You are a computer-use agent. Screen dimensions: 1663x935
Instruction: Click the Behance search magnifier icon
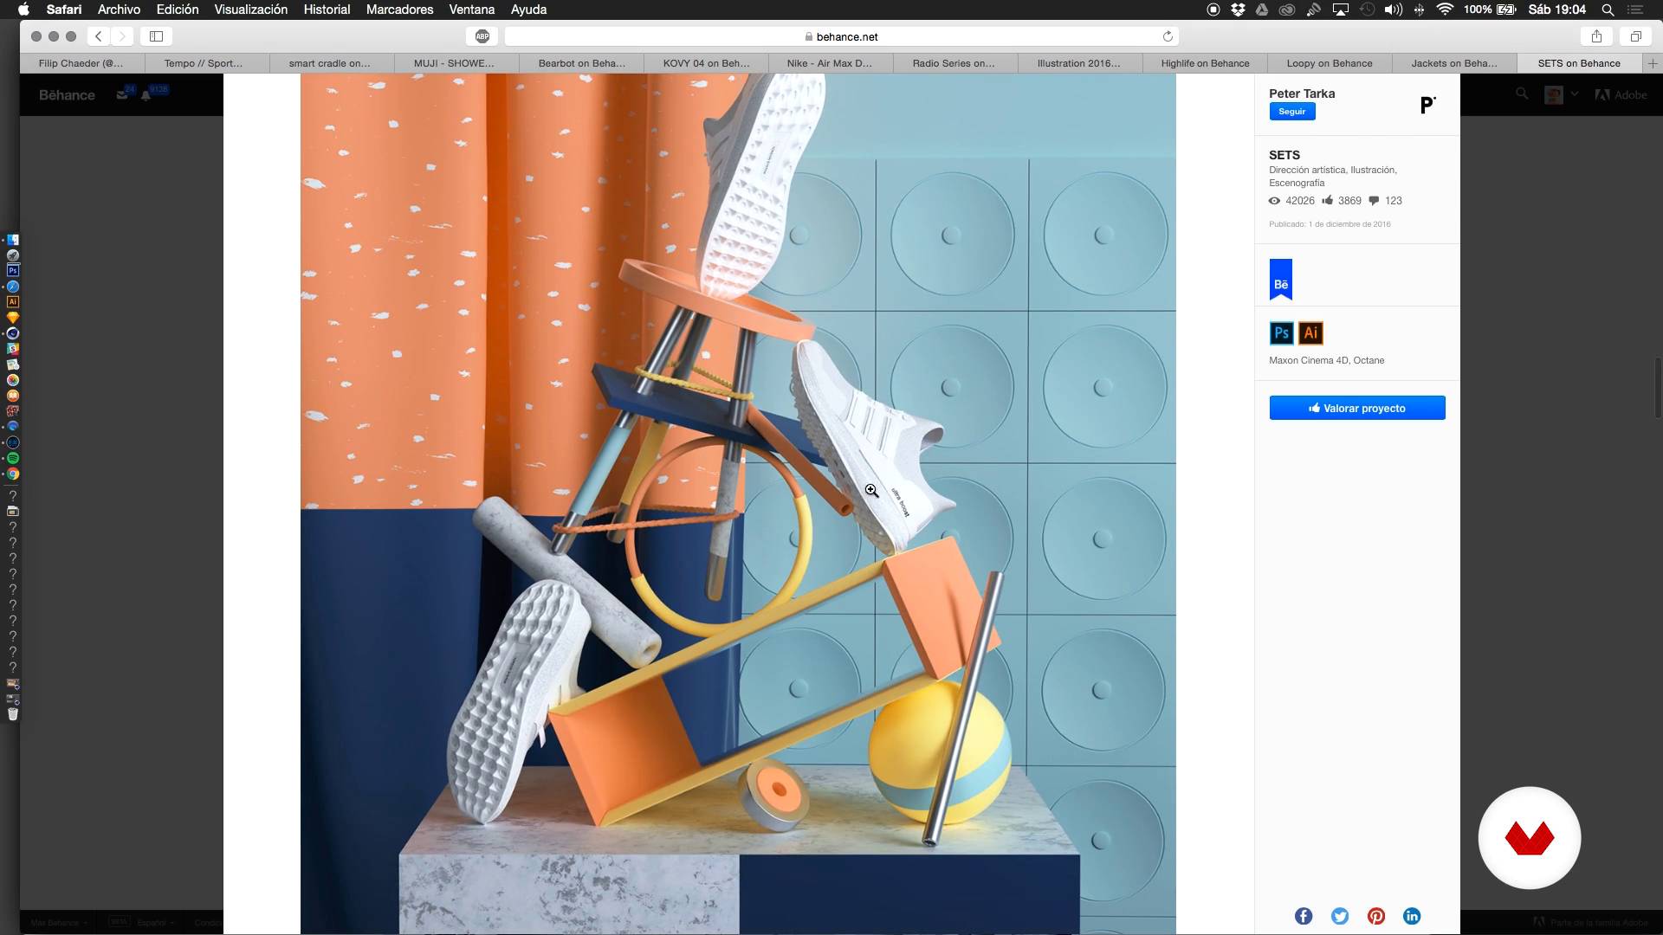tap(1522, 93)
